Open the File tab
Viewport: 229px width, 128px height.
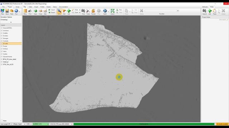coord(3,7)
